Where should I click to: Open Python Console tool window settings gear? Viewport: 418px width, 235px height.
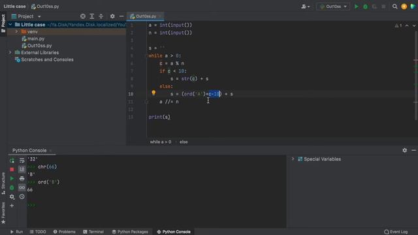point(405,150)
